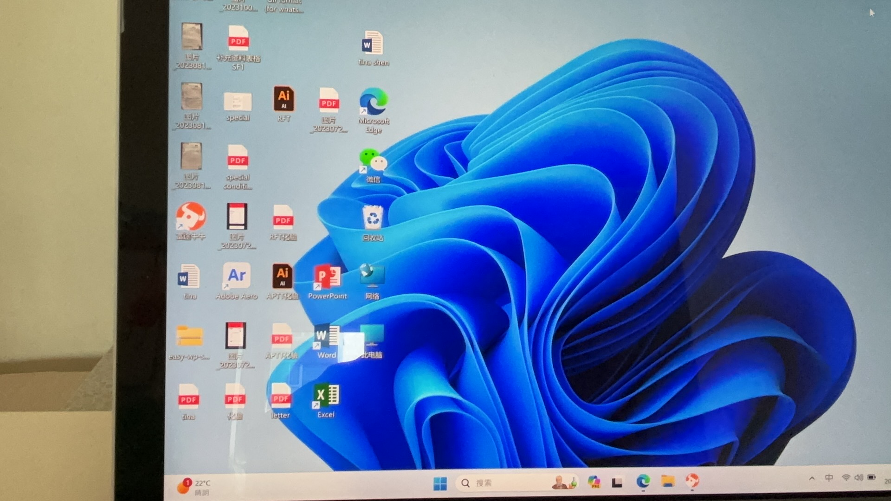Open the 网络 Network icon
Image resolution: width=891 pixels, height=501 pixels.
[x=372, y=282]
